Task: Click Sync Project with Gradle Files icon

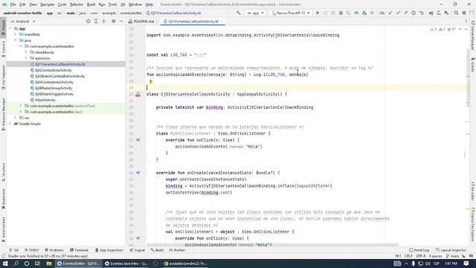Action: tap(431, 13)
